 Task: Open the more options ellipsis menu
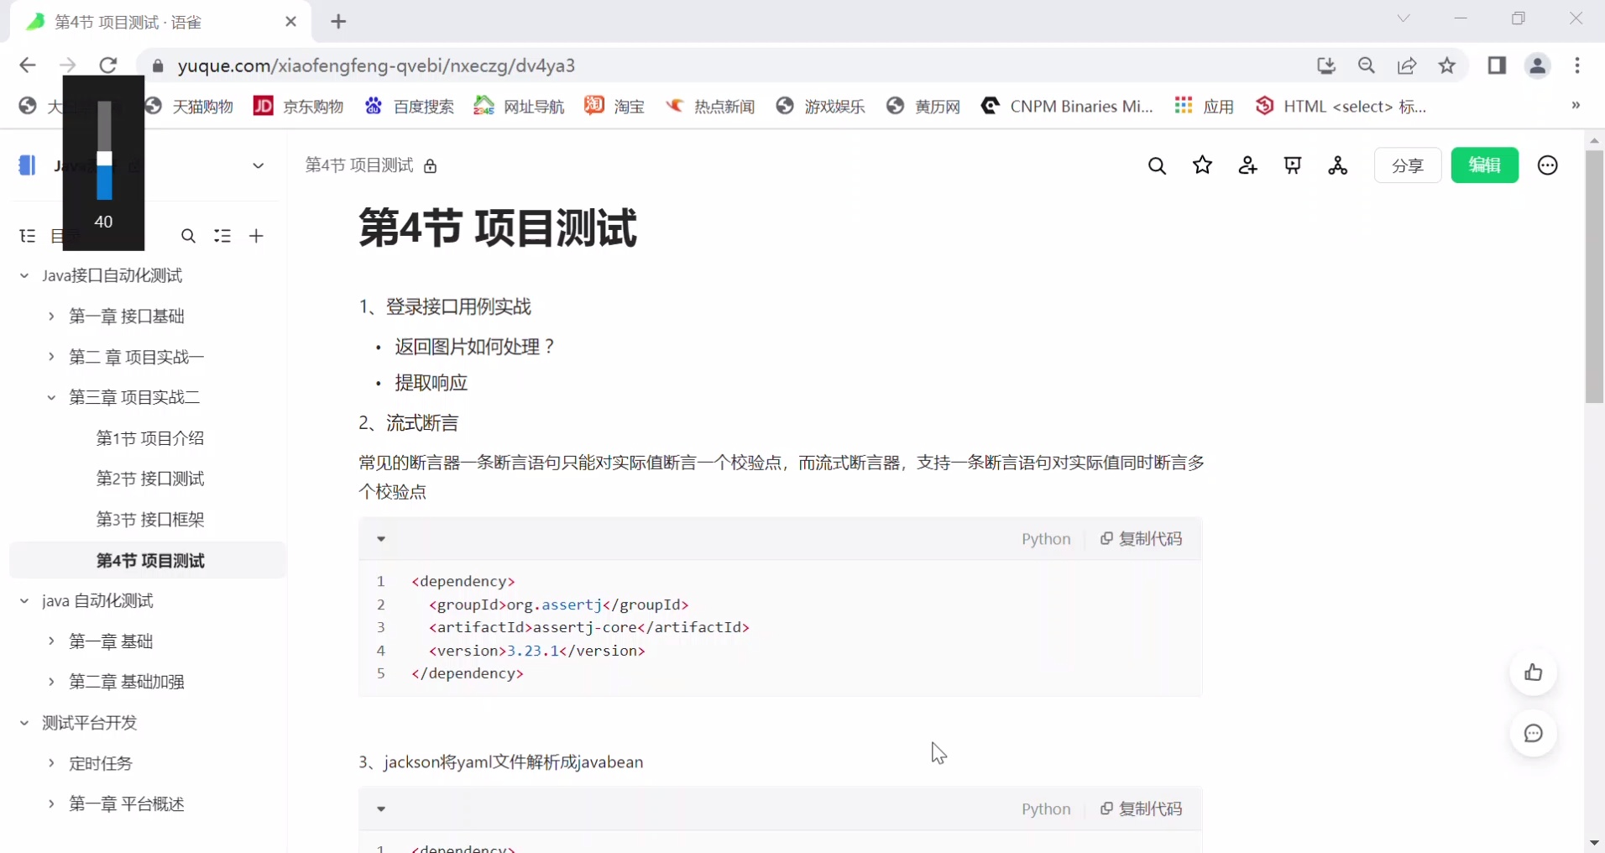click(1547, 165)
